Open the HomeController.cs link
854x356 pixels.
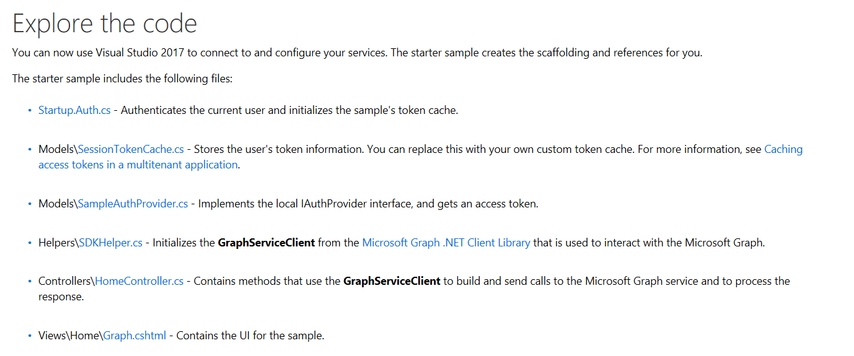point(139,281)
